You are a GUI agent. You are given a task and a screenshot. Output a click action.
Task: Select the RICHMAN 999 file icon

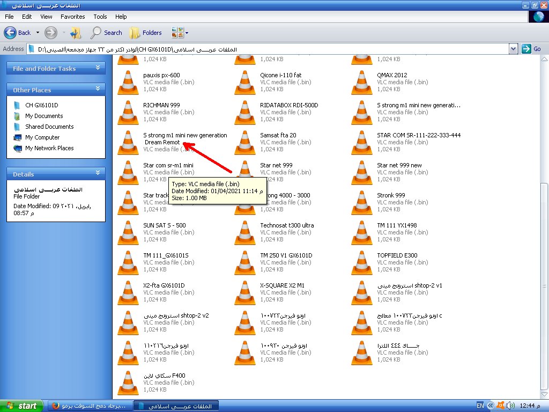click(x=128, y=113)
